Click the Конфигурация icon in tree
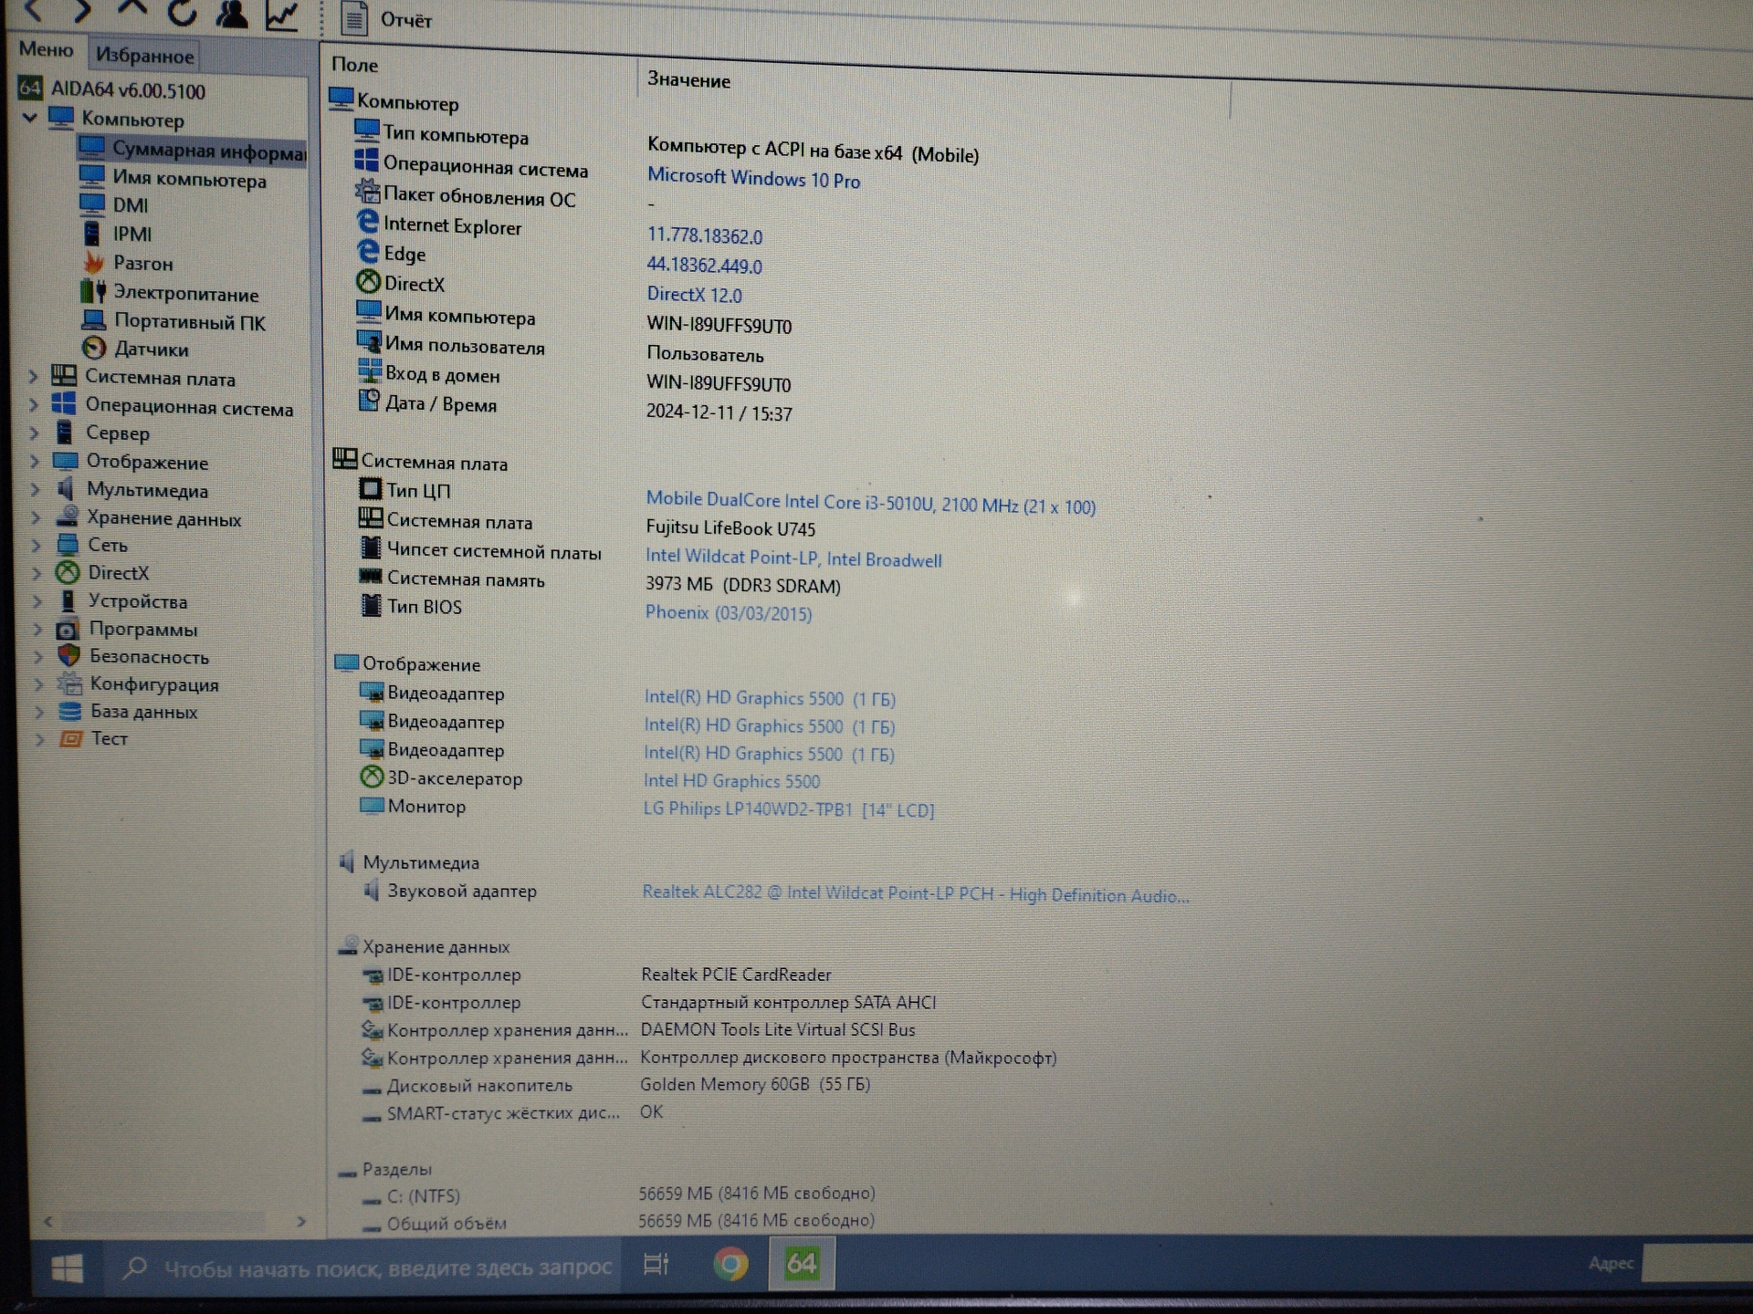This screenshot has width=1753, height=1314. [x=69, y=683]
